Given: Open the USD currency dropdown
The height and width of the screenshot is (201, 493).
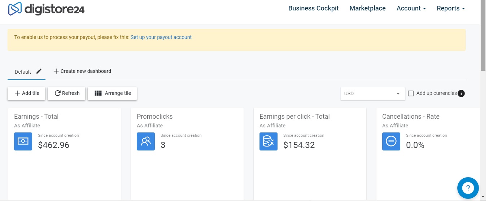Looking at the screenshot, I should pyautogui.click(x=372, y=93).
